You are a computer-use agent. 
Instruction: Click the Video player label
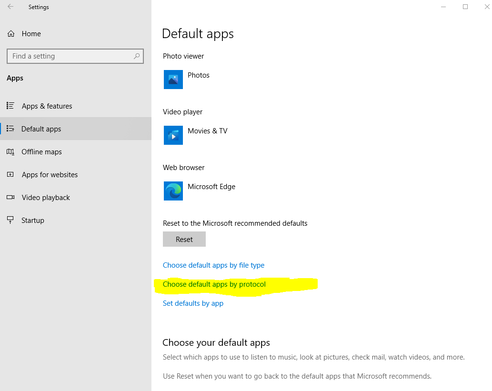pos(182,112)
